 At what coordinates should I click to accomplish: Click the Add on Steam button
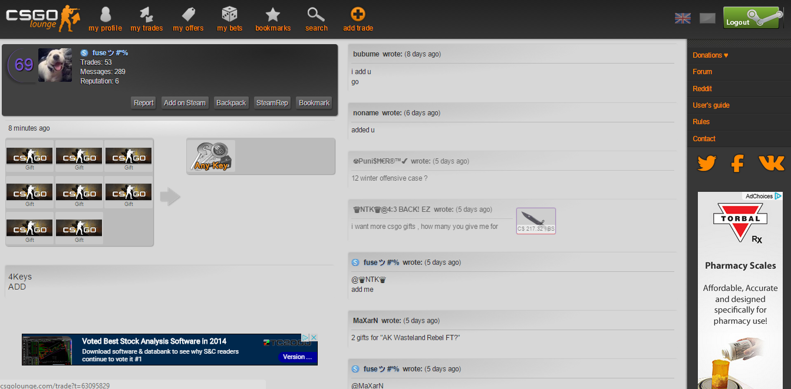(184, 103)
